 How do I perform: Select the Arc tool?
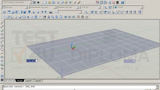[x=2, y=42]
